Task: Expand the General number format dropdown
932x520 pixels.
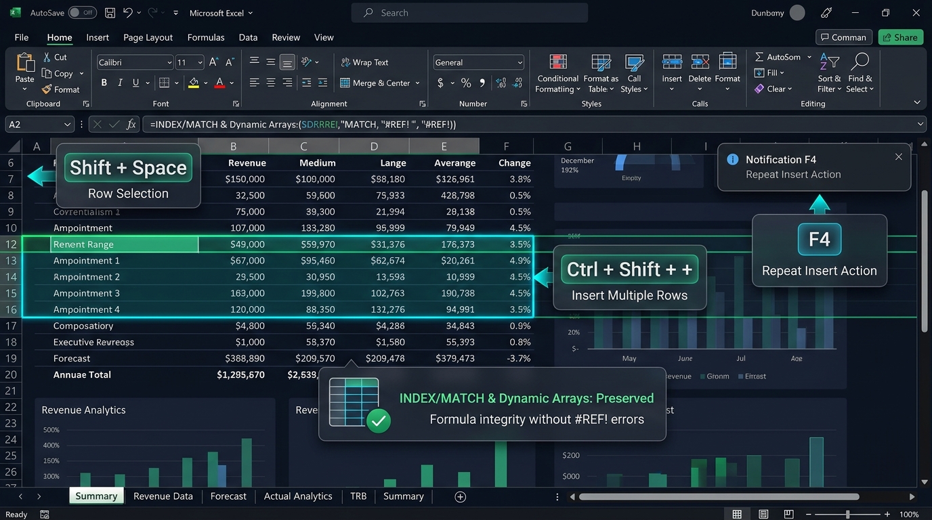Action: point(520,62)
